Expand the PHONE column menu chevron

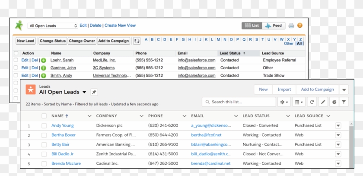(x=184, y=116)
